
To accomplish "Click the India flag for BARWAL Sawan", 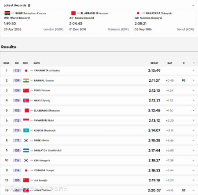I will [26, 80].
